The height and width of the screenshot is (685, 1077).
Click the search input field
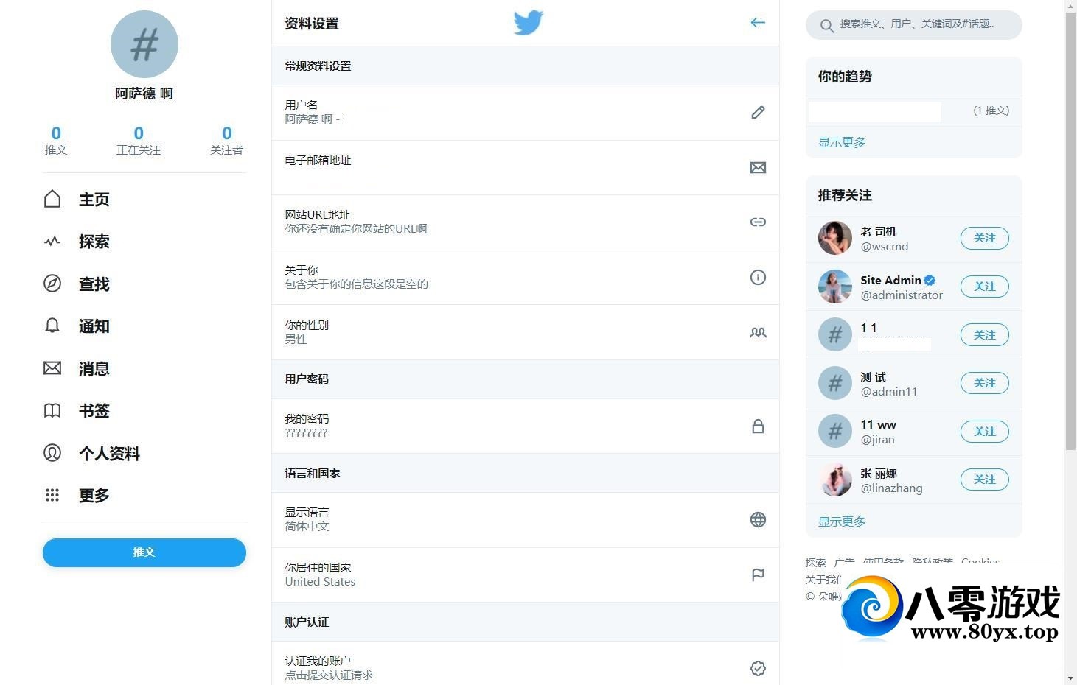click(914, 25)
